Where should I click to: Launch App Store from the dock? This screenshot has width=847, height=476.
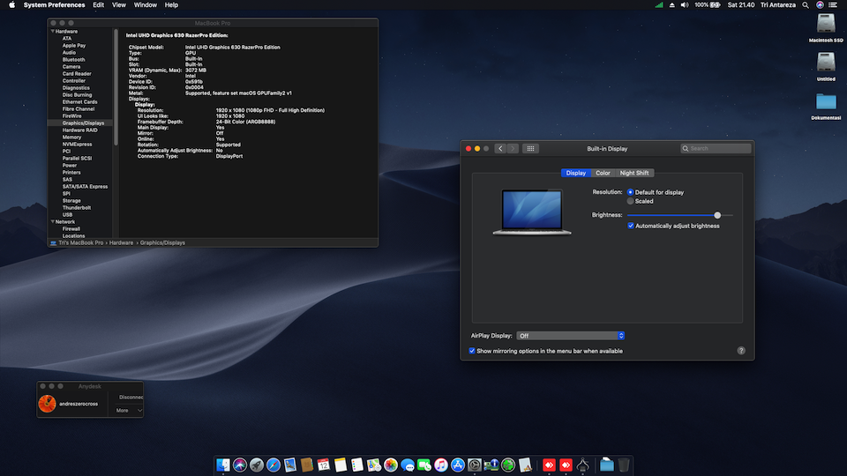[x=457, y=465]
